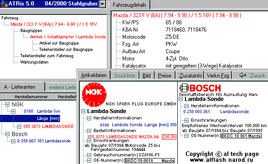
Task: Collapse Bosch Herstellerinformationen section
Action: tap(186, 106)
